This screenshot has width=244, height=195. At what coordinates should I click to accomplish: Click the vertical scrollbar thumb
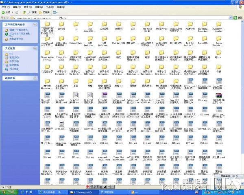[242, 89]
